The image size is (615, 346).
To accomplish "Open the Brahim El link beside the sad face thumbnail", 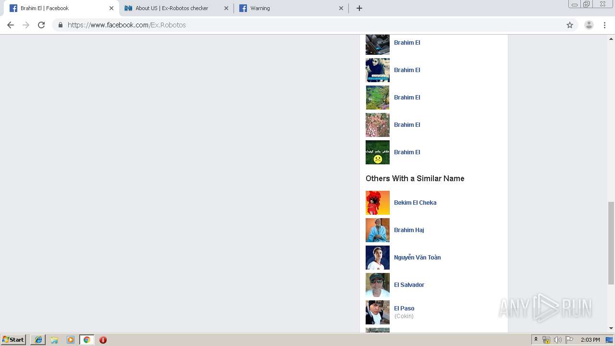I will [407, 152].
